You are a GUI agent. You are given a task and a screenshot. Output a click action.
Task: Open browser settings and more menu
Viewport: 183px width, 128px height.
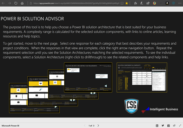[180, 3]
